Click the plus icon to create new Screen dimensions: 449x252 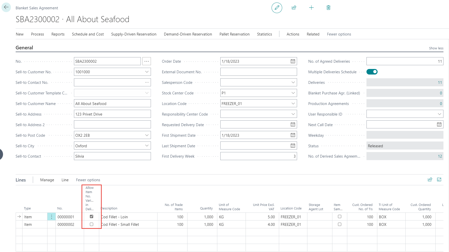[x=311, y=8]
